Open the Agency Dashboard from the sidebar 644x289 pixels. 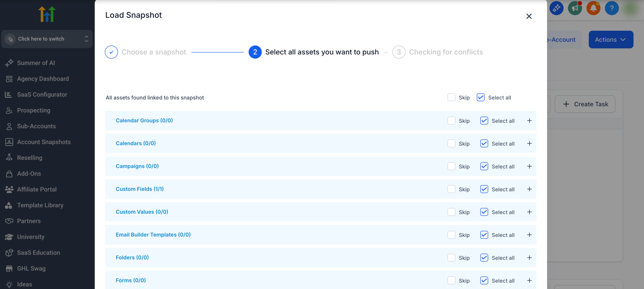43,79
